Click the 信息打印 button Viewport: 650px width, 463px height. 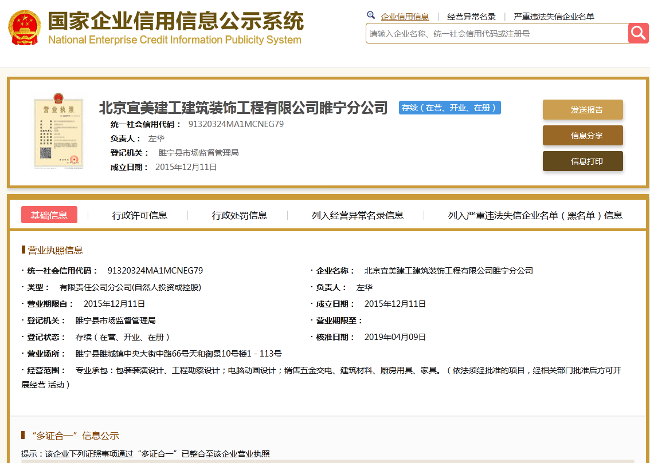[583, 161]
